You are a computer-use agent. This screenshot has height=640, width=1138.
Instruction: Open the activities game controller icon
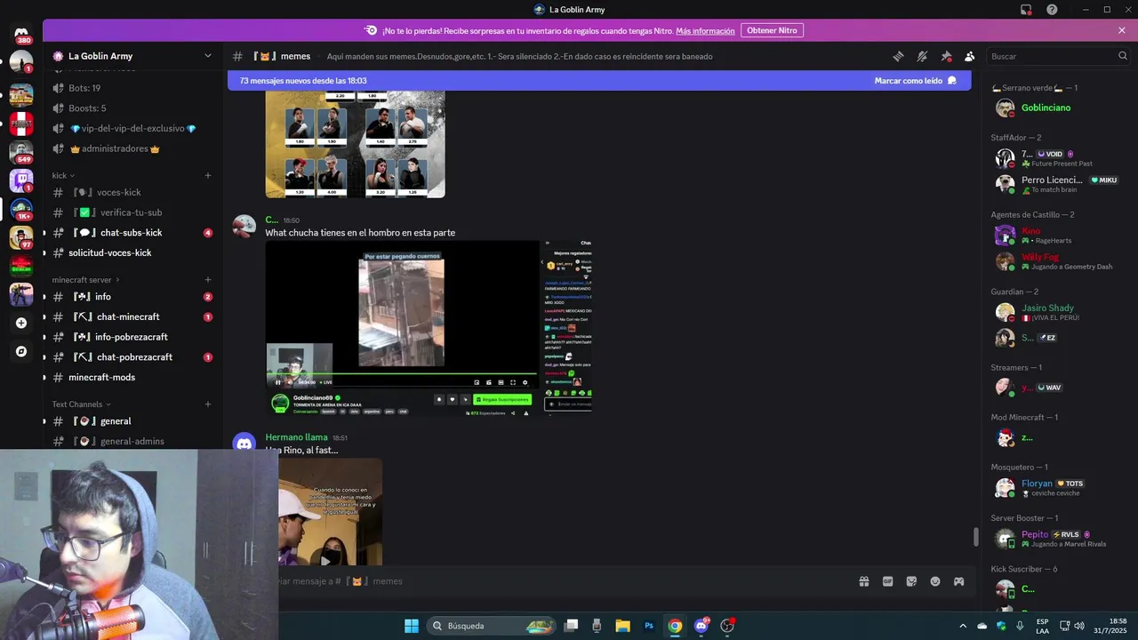point(958,581)
